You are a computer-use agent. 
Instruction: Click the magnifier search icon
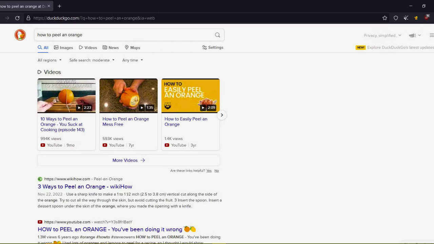tap(217, 35)
